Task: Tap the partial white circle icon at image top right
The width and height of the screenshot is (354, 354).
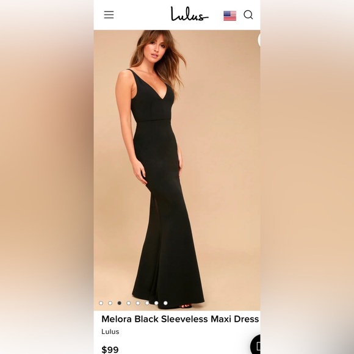Action: pos(259,40)
